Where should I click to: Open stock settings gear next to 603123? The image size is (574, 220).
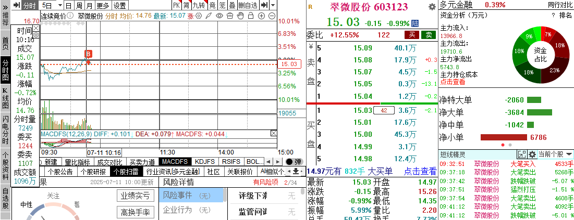click(432, 7)
